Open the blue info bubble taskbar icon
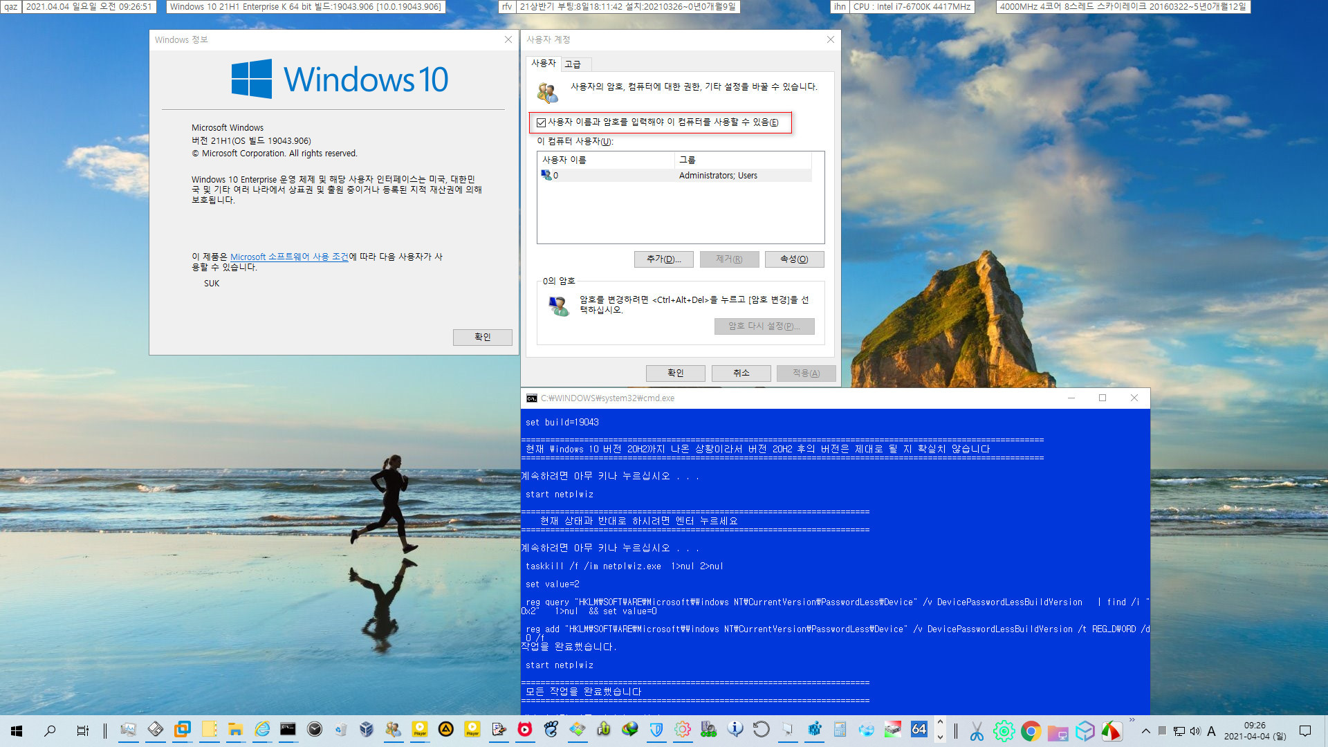1328x747 pixels. click(735, 730)
